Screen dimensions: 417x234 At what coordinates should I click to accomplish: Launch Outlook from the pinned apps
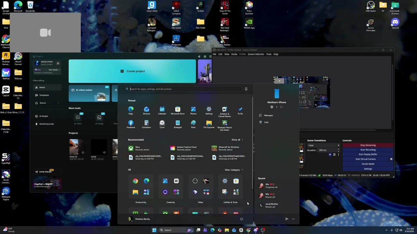(x=146, y=110)
